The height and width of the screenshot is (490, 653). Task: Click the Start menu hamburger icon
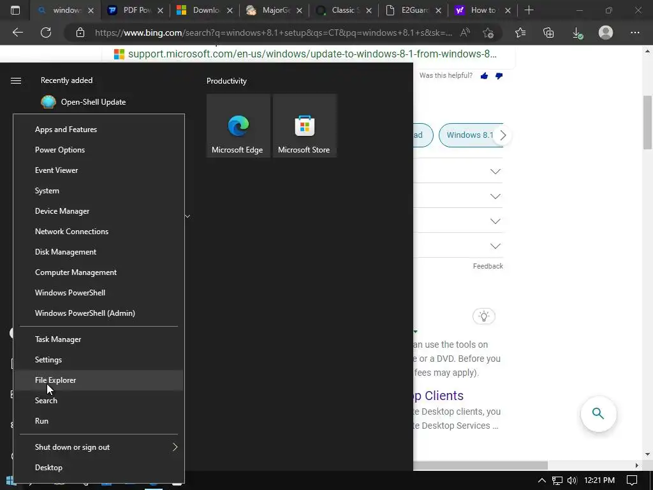pos(16,80)
